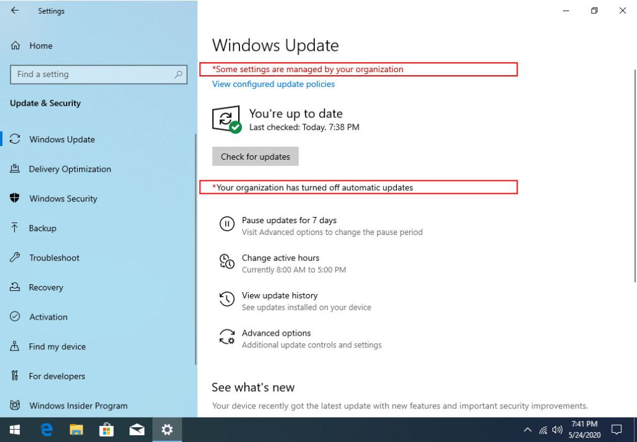Click 'Last checked: Today, 7:38 PM' text

(304, 127)
